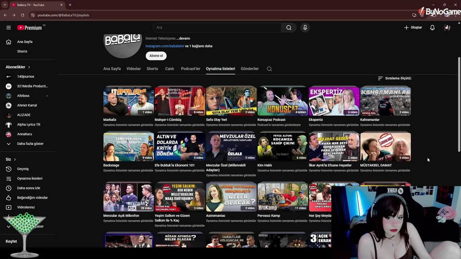Open the Backstage playlist thumbnail
This screenshot has width=461, height=259.
tap(129, 147)
